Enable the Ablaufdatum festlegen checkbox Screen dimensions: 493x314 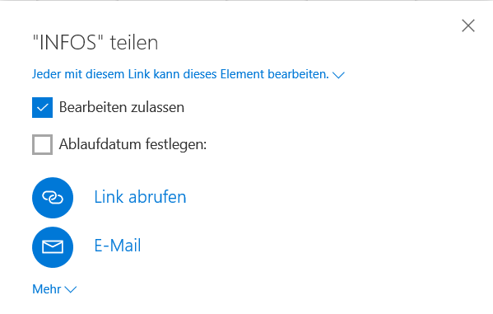click(43, 144)
